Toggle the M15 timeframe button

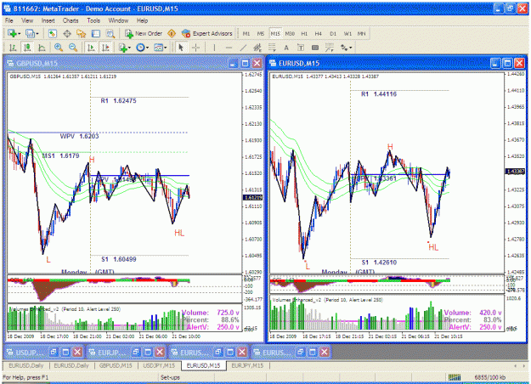(275, 33)
